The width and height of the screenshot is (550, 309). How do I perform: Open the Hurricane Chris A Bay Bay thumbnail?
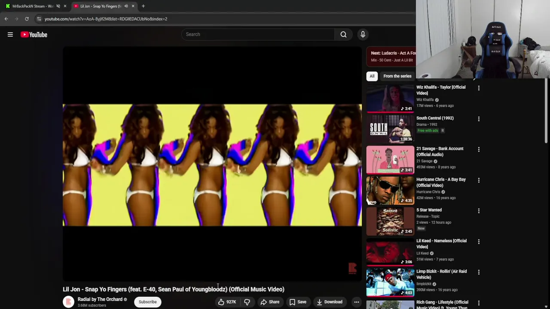390,191
